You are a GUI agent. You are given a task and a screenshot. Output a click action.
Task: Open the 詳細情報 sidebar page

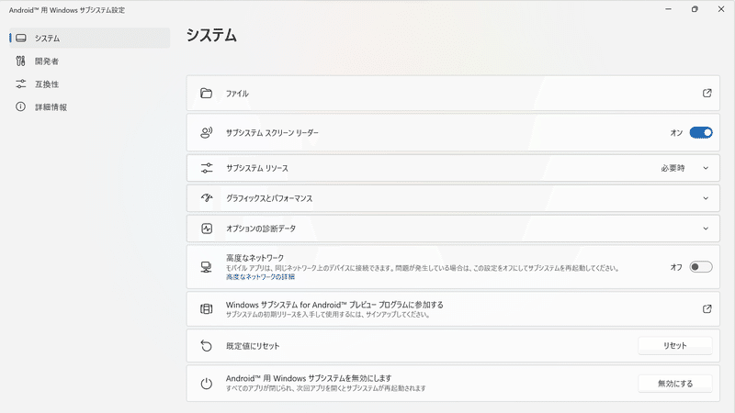pyautogui.click(x=89, y=106)
